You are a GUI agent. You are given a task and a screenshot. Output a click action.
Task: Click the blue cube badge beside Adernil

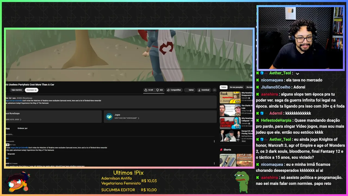point(262,113)
